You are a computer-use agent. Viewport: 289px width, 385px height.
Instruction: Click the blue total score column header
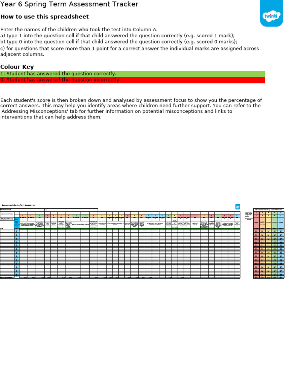(17, 223)
